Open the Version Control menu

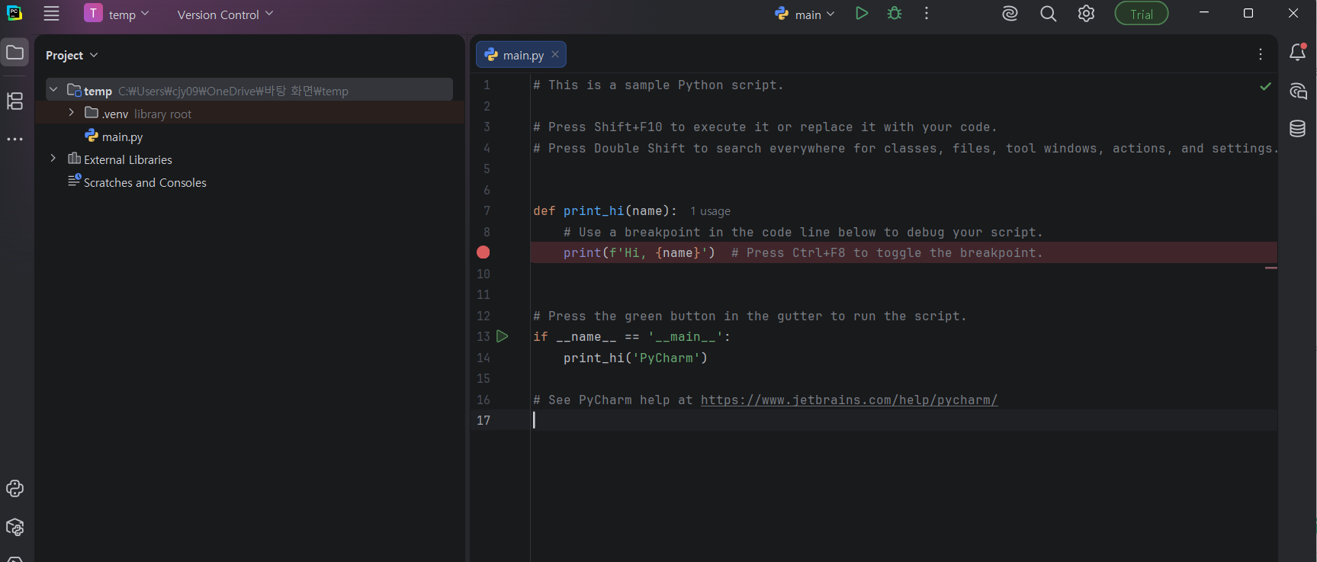pos(225,14)
